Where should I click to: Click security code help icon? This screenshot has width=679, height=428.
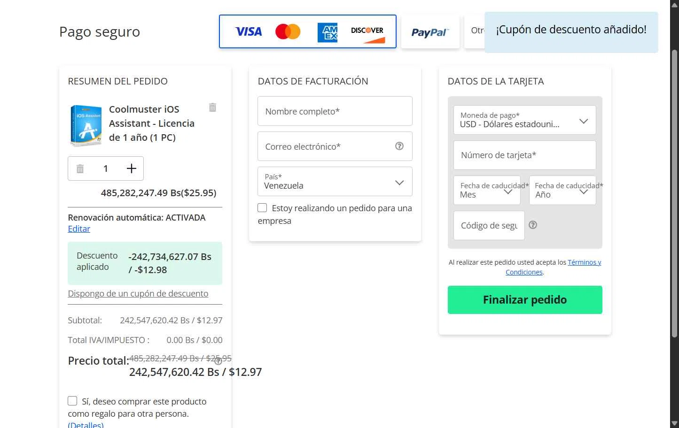pyautogui.click(x=533, y=225)
